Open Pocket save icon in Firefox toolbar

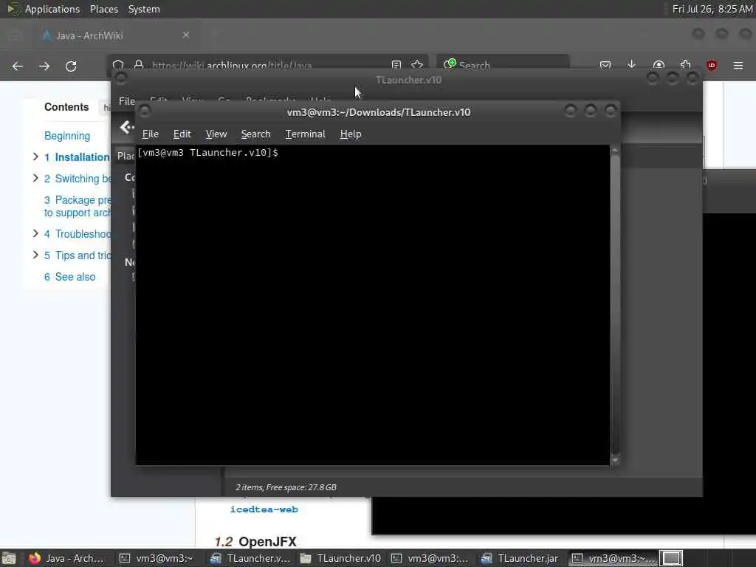pos(605,65)
